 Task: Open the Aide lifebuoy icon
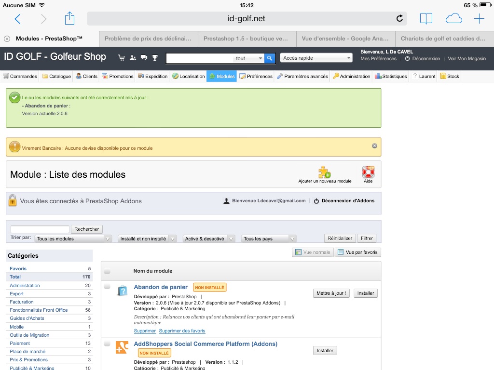click(368, 172)
